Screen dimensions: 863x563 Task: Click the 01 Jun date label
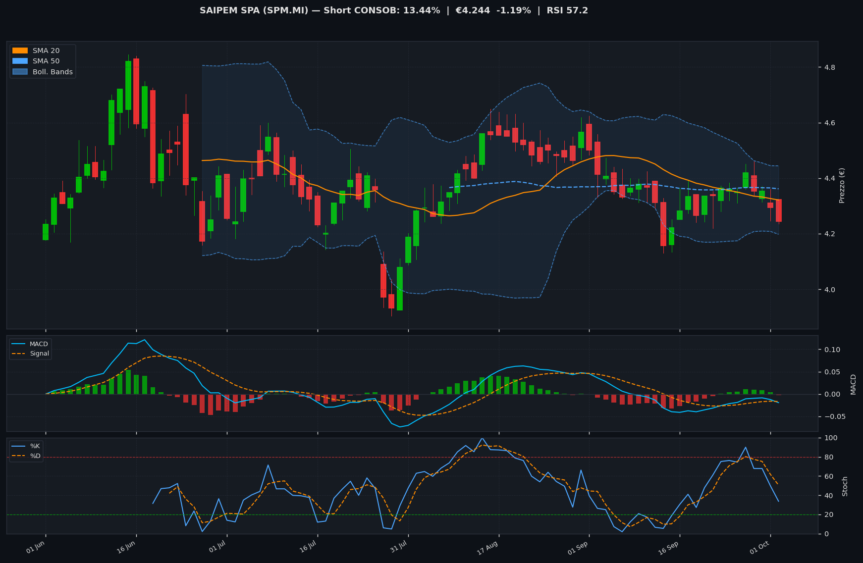[x=35, y=548]
